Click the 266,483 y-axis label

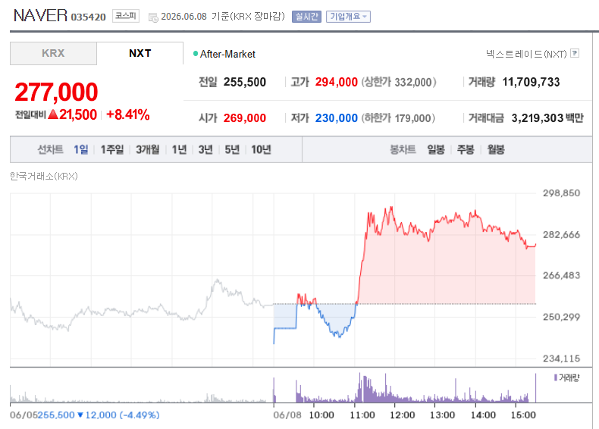[562, 275]
